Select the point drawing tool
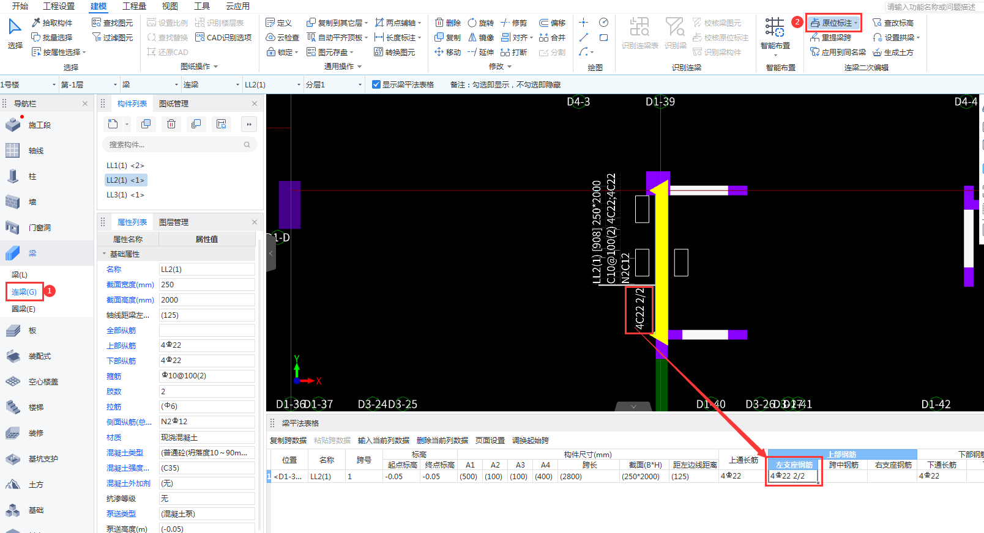Image resolution: width=984 pixels, height=533 pixels. coord(584,23)
